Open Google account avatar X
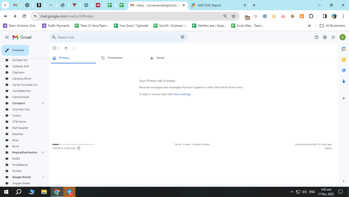Viewport: 349px width, 197px height. pyautogui.click(x=343, y=37)
